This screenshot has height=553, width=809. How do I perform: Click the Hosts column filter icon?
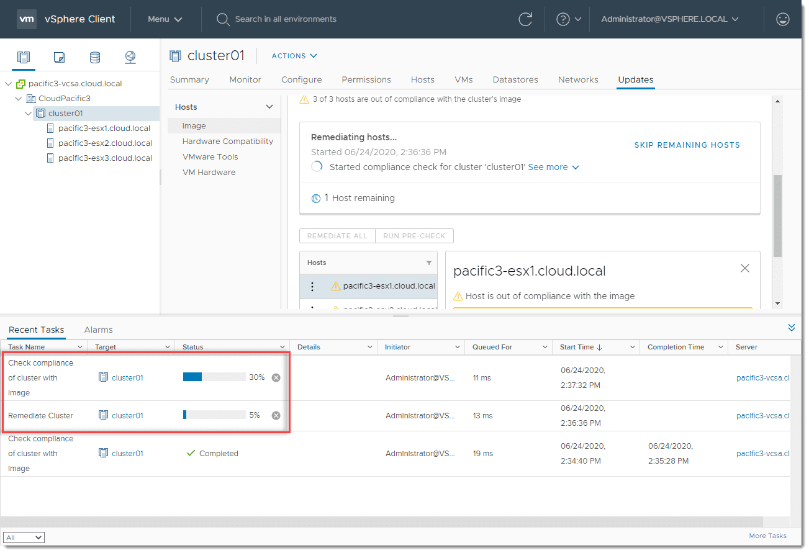pyautogui.click(x=428, y=263)
